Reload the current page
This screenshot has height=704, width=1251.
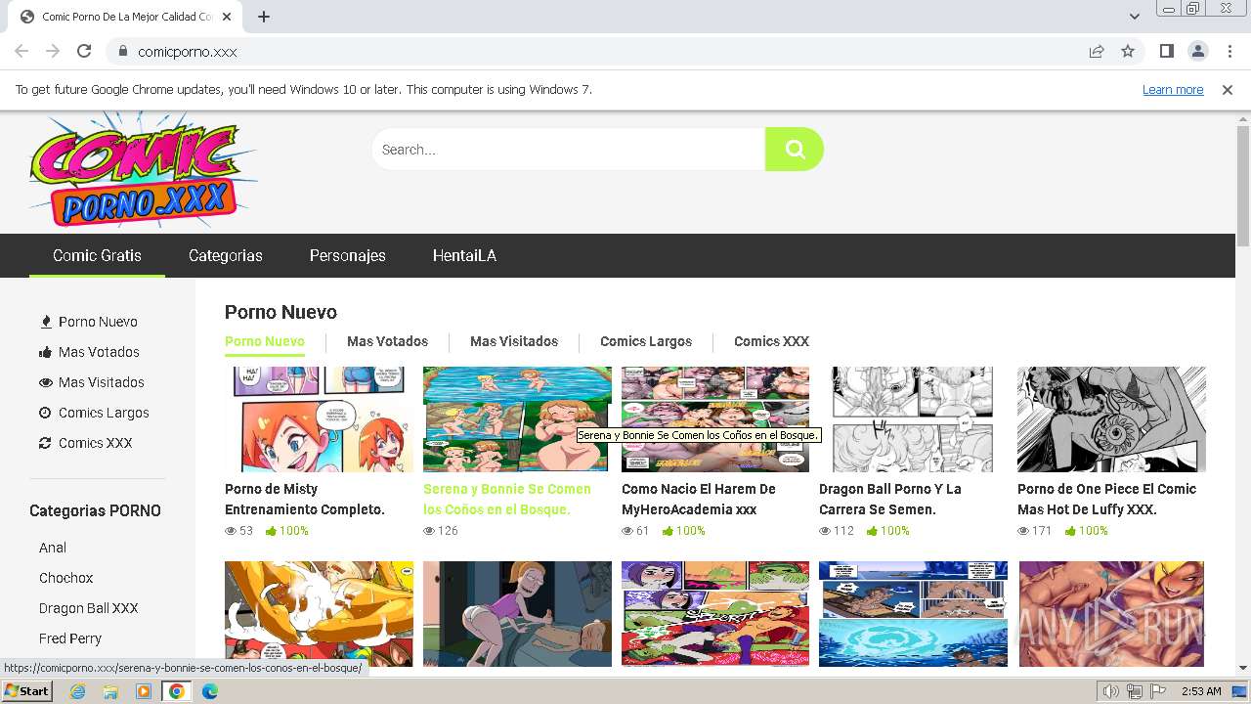click(84, 52)
